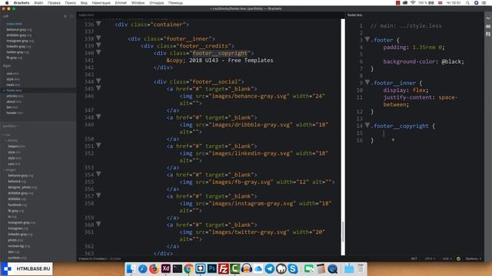492x276 pixels.
Task: Click the HTML editor vertical scrollbar thumb
Action: tap(343, 232)
